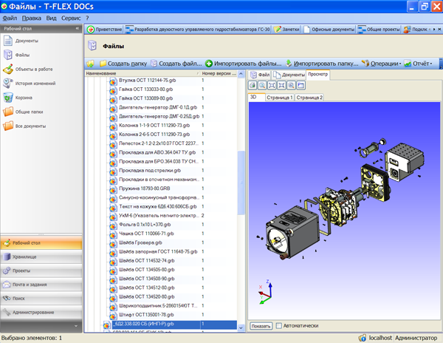Open Файлы in the desktop sidebar

coord(17,55)
